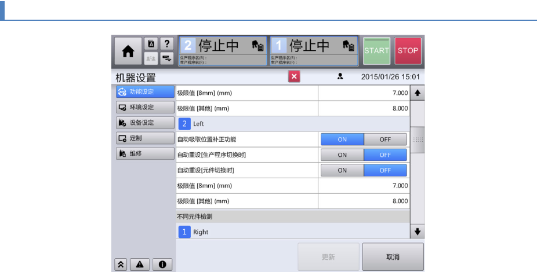The width and height of the screenshot is (537, 272).
Task: Select the 定制 tab
Action: [x=145, y=138]
